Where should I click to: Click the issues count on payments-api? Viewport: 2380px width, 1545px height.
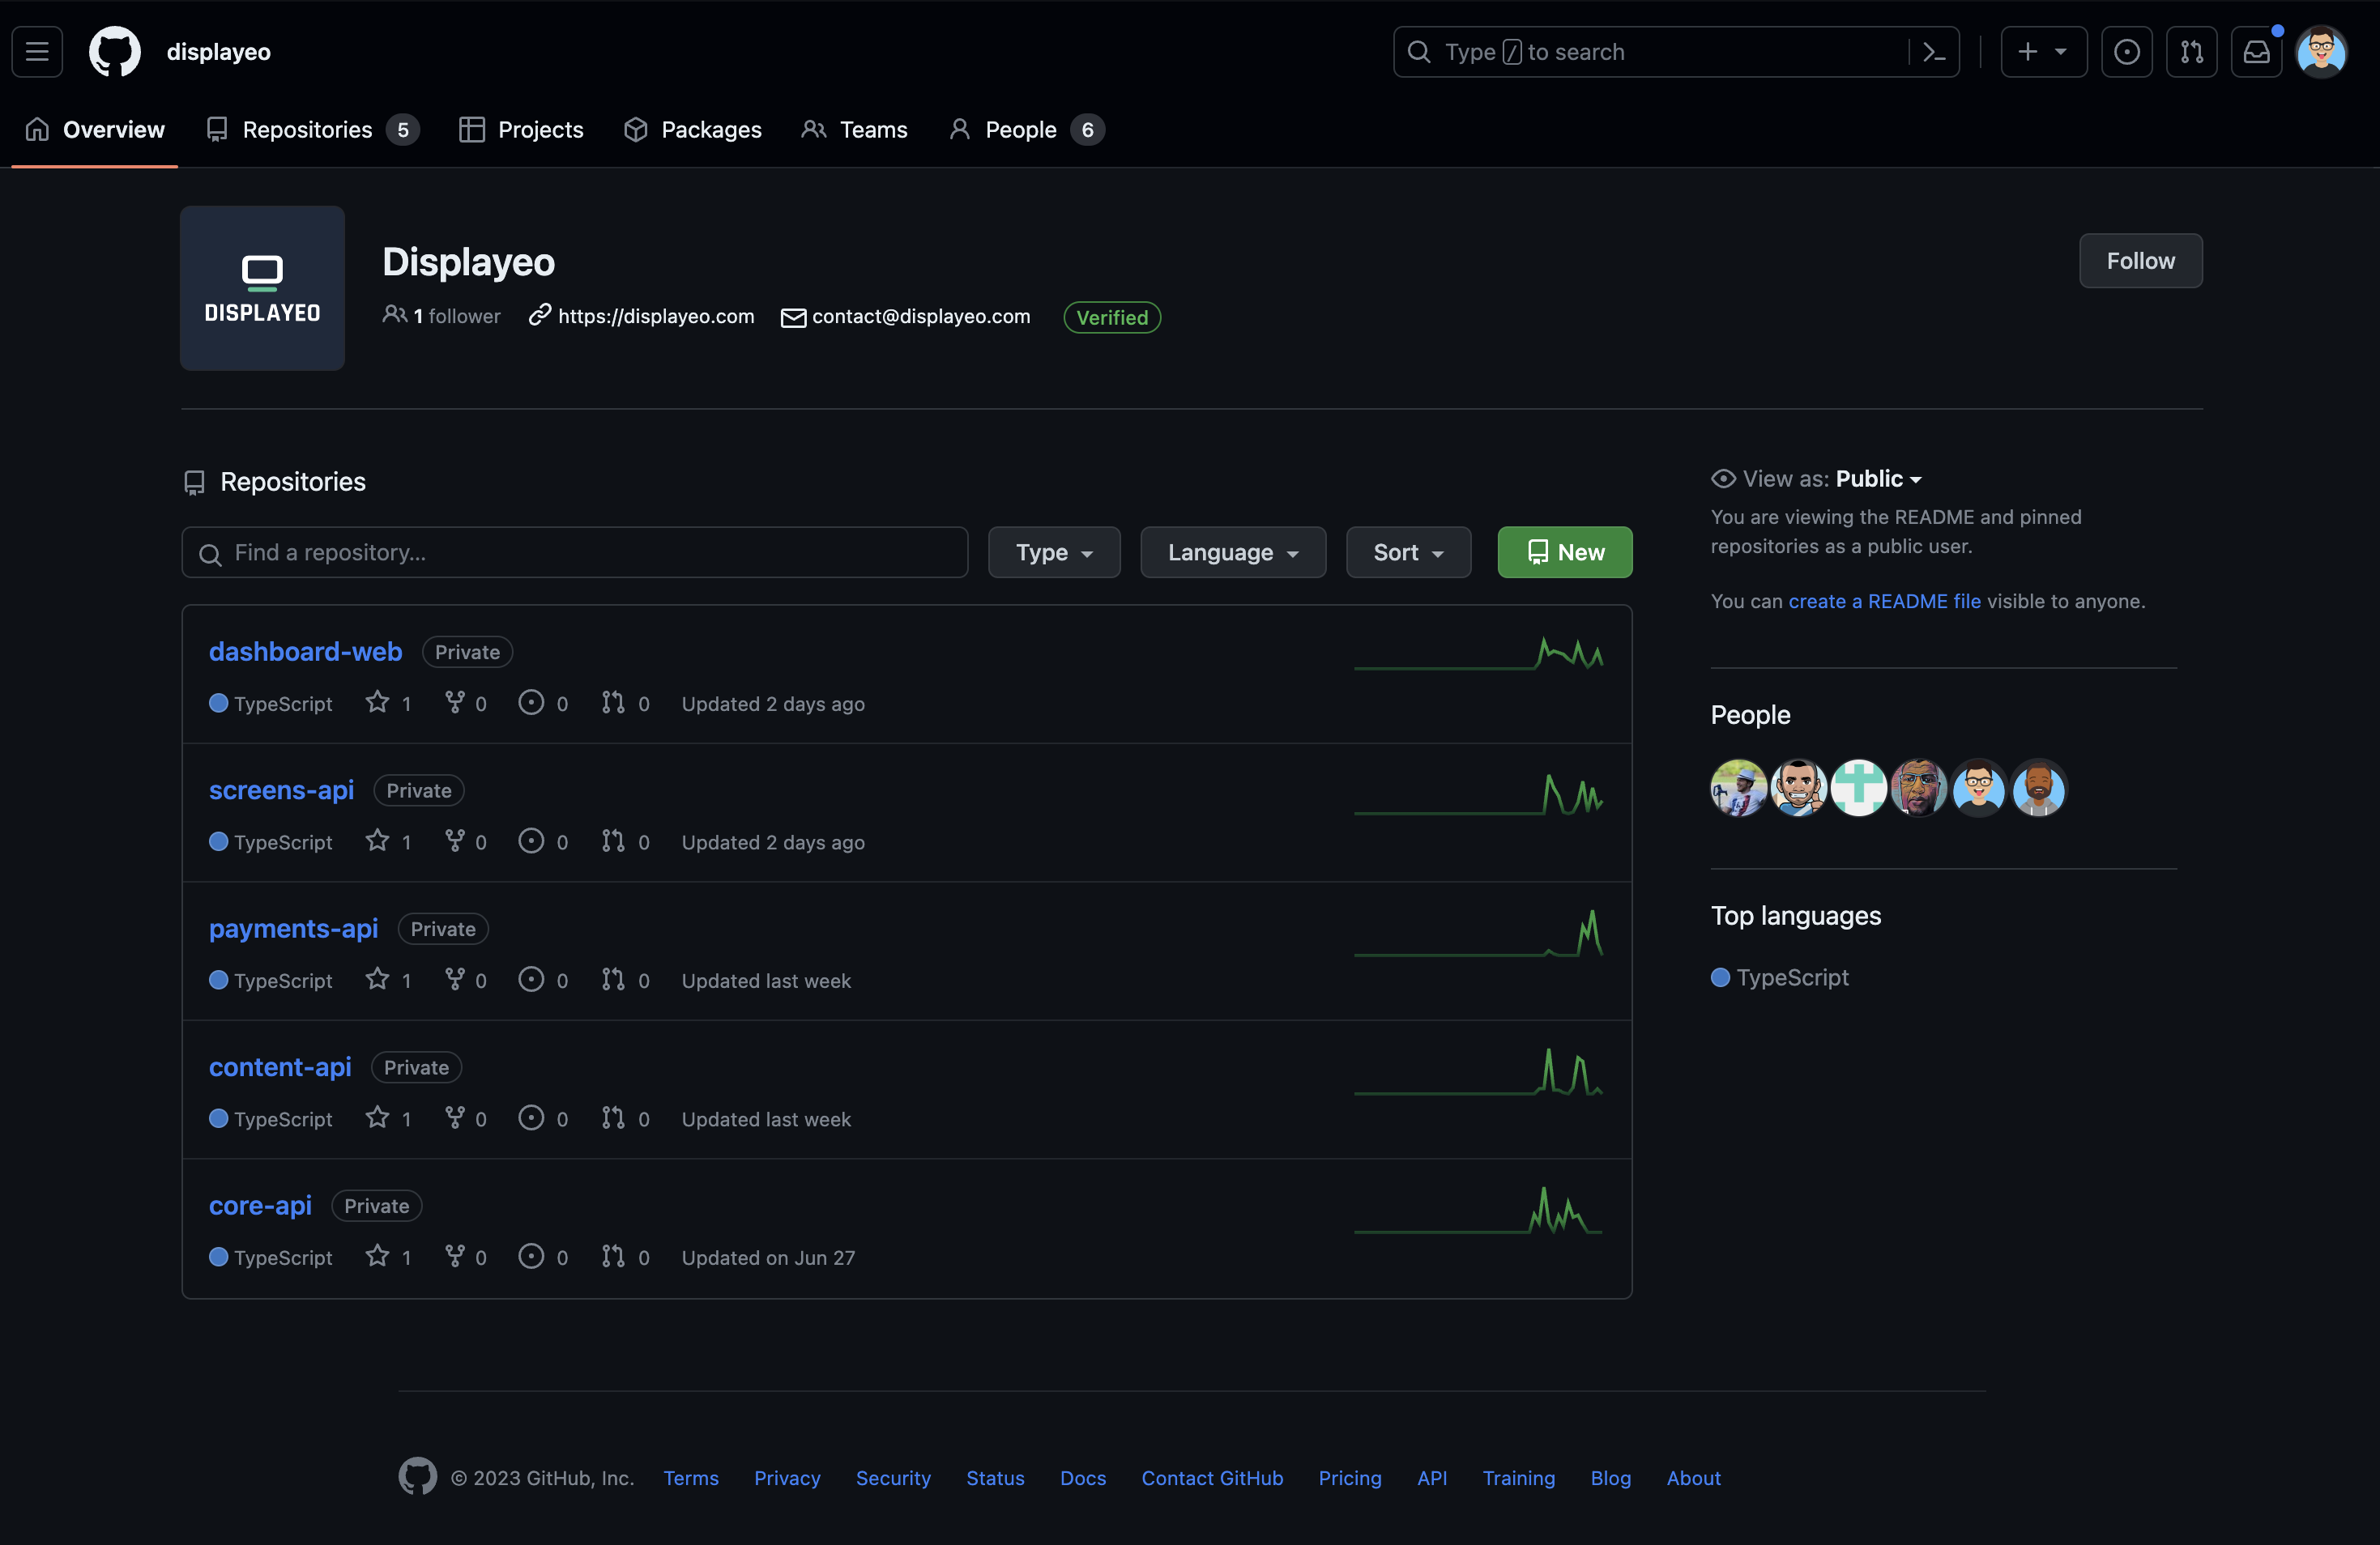(543, 981)
